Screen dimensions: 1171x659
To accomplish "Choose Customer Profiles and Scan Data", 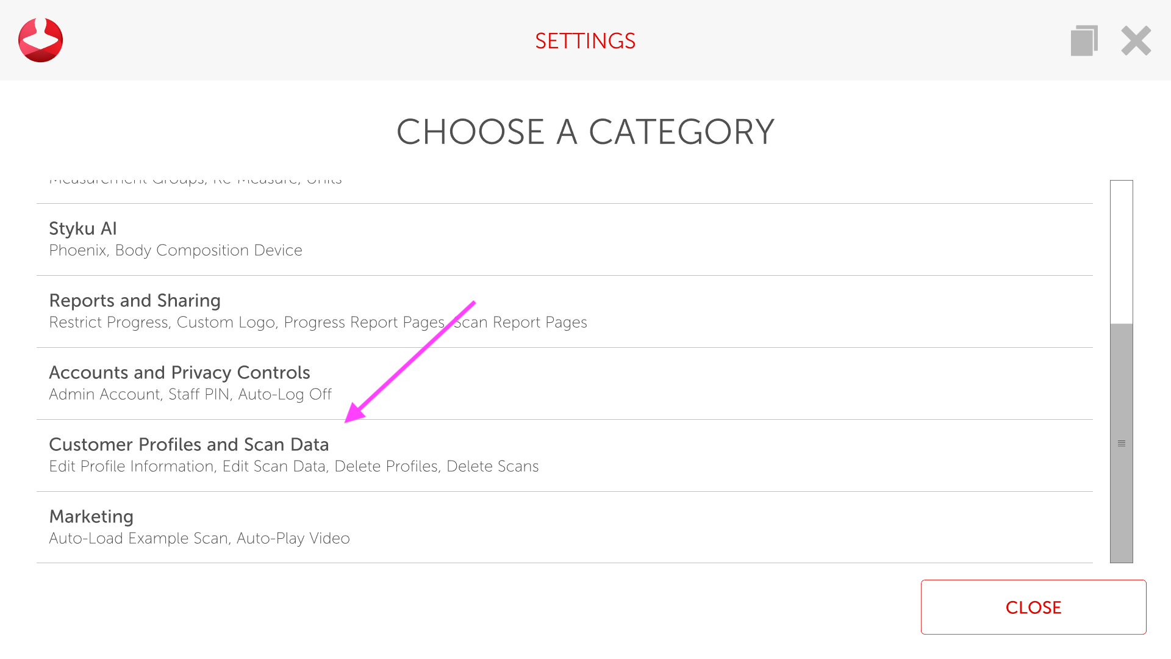I will (x=188, y=445).
